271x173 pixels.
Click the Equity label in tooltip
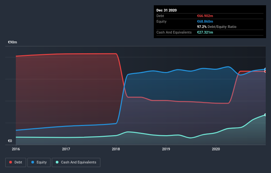point(161,21)
